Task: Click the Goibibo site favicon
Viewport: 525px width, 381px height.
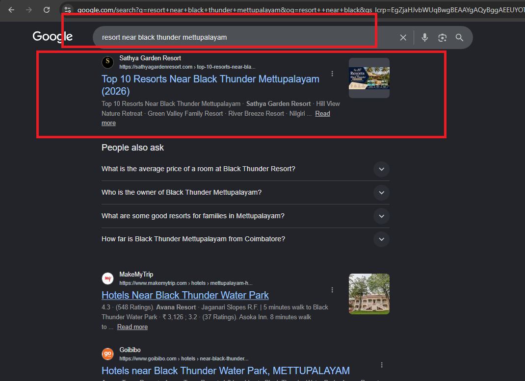Action: [107, 354]
